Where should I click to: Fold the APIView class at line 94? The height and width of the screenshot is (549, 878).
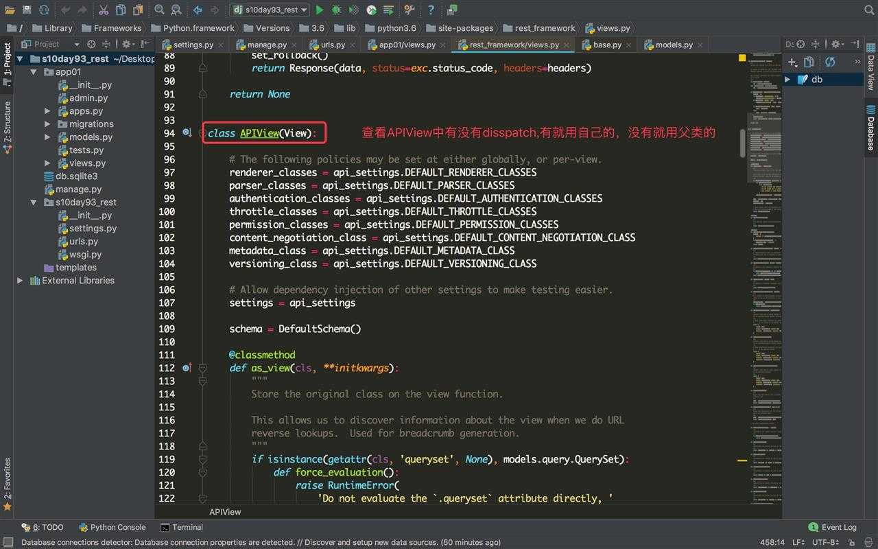point(203,133)
